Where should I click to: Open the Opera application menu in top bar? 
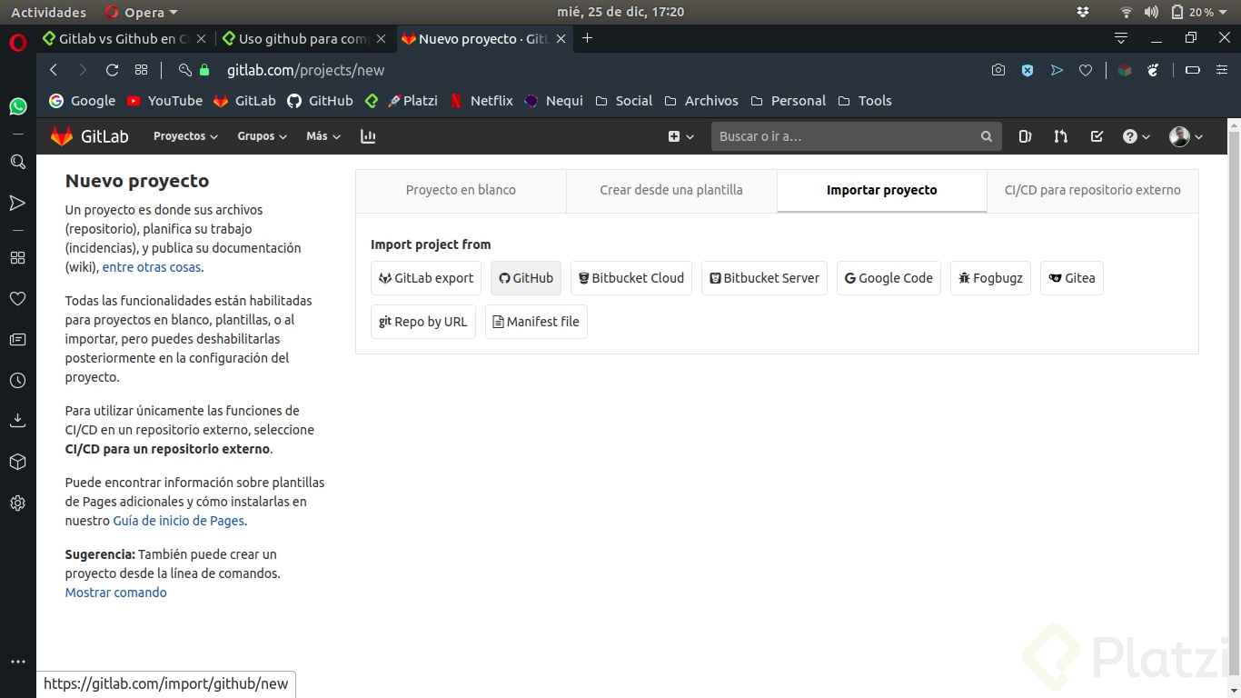(142, 12)
